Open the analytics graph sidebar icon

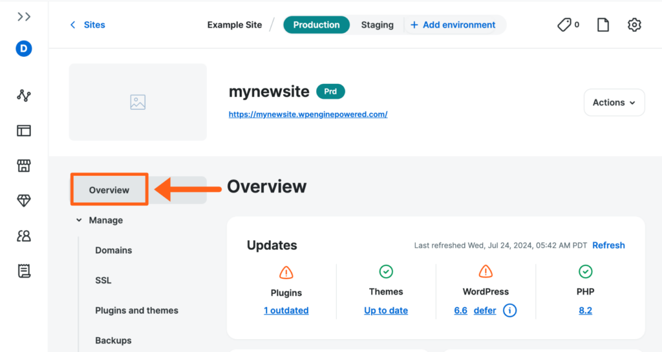click(24, 96)
